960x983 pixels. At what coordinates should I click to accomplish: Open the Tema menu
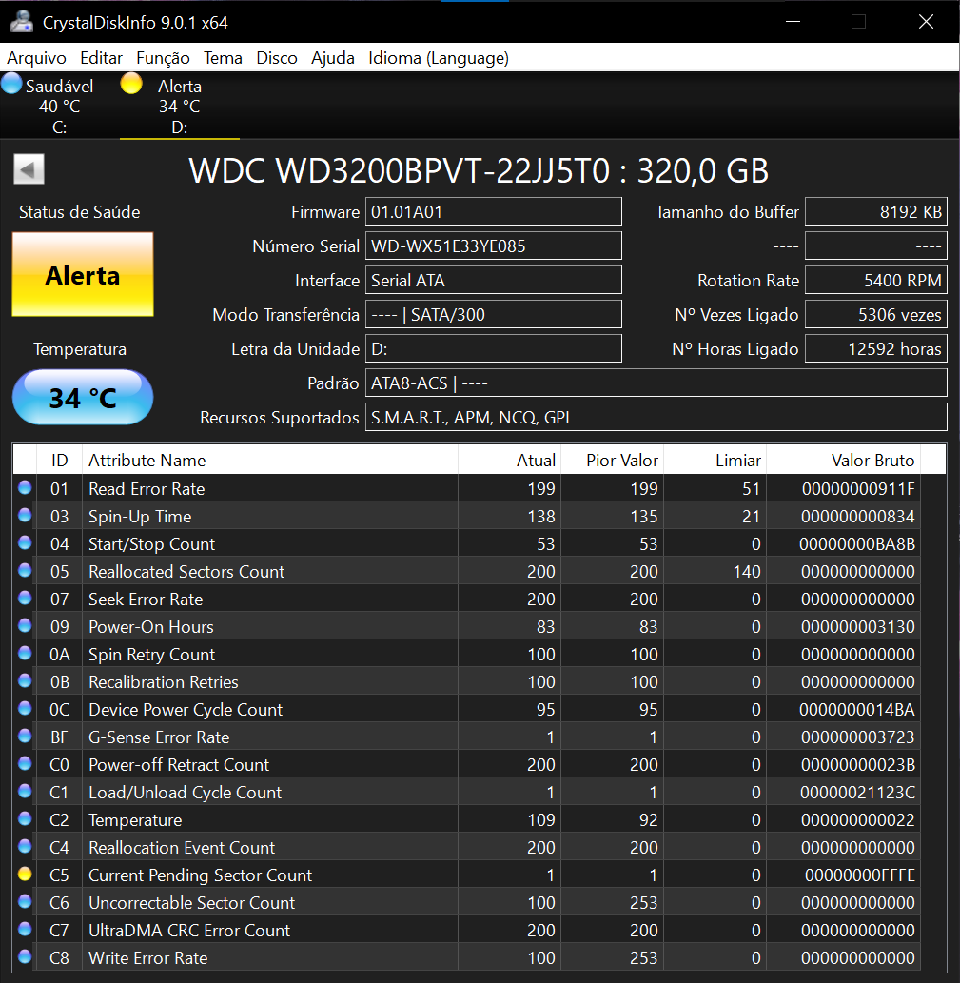coord(223,58)
